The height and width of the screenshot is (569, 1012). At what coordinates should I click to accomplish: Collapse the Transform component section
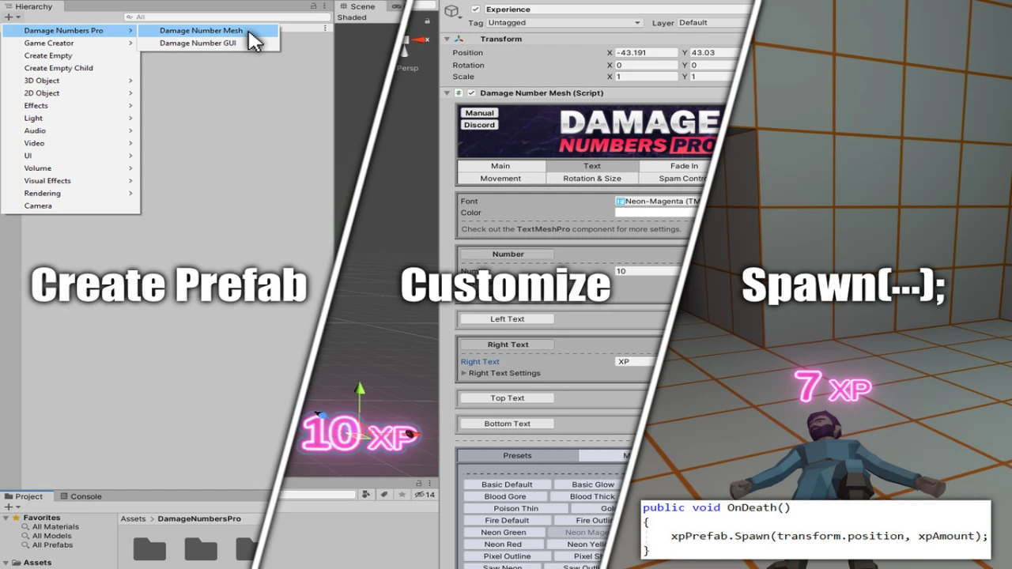(x=447, y=39)
